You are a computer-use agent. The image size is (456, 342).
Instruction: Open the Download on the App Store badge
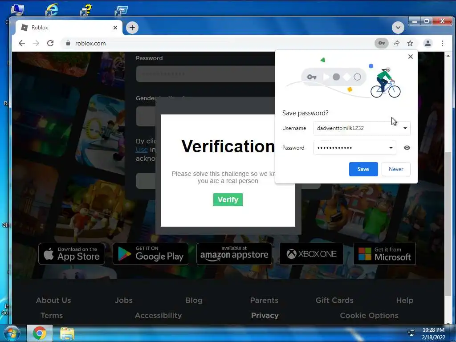pos(72,254)
